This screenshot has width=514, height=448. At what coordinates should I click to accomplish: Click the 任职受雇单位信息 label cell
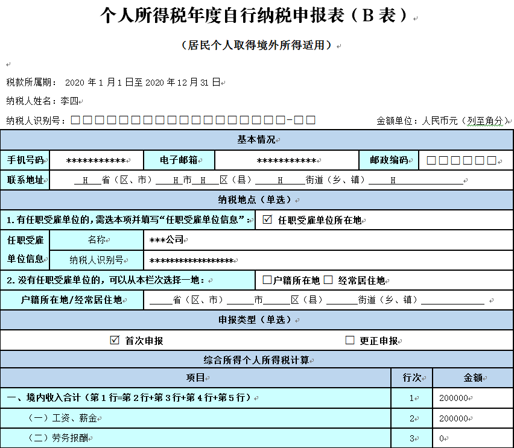tap(25, 250)
